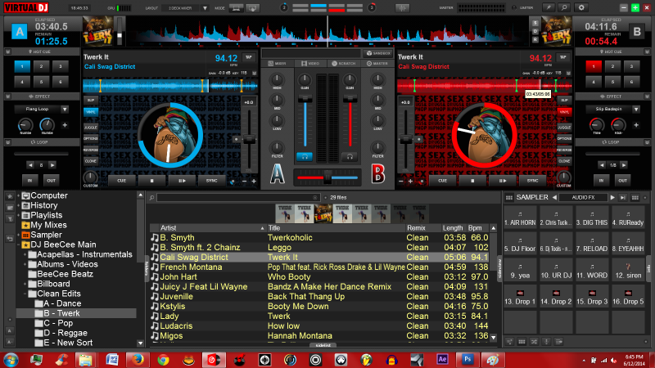This screenshot has height=368, width=655.
Task: Go to previous sampler bank arrow
Action: (555, 197)
